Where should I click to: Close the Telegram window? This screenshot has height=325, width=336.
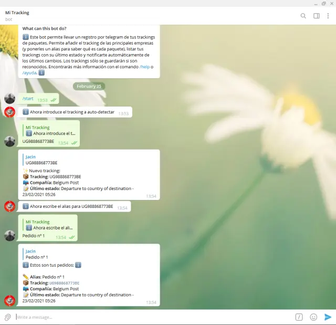pos(329,3)
